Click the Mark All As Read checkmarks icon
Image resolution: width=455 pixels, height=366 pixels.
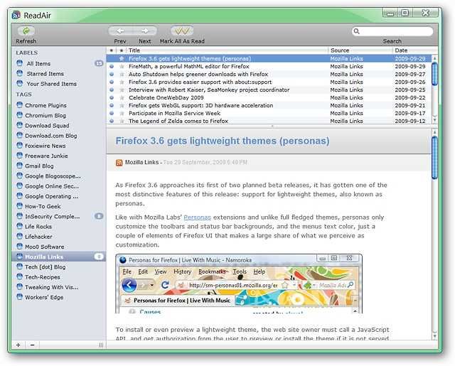pyautogui.click(x=182, y=31)
